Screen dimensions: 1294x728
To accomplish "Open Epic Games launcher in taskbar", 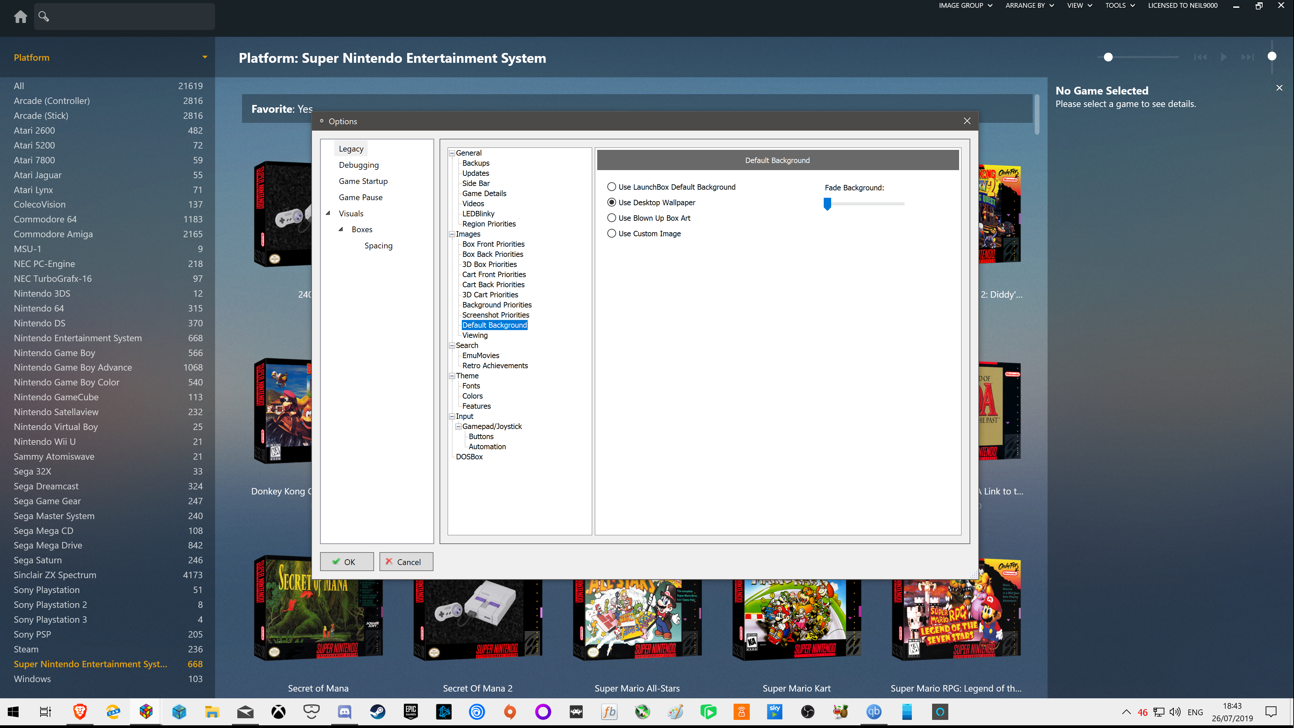I will point(411,711).
